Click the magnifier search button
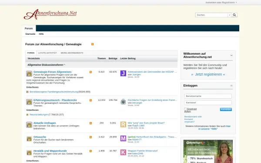The width and height of the screenshot is (261, 163). click(x=234, y=15)
